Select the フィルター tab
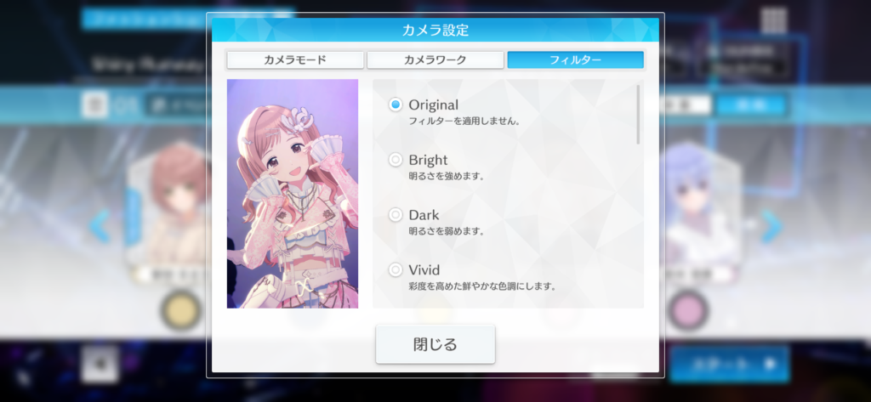 click(x=576, y=60)
